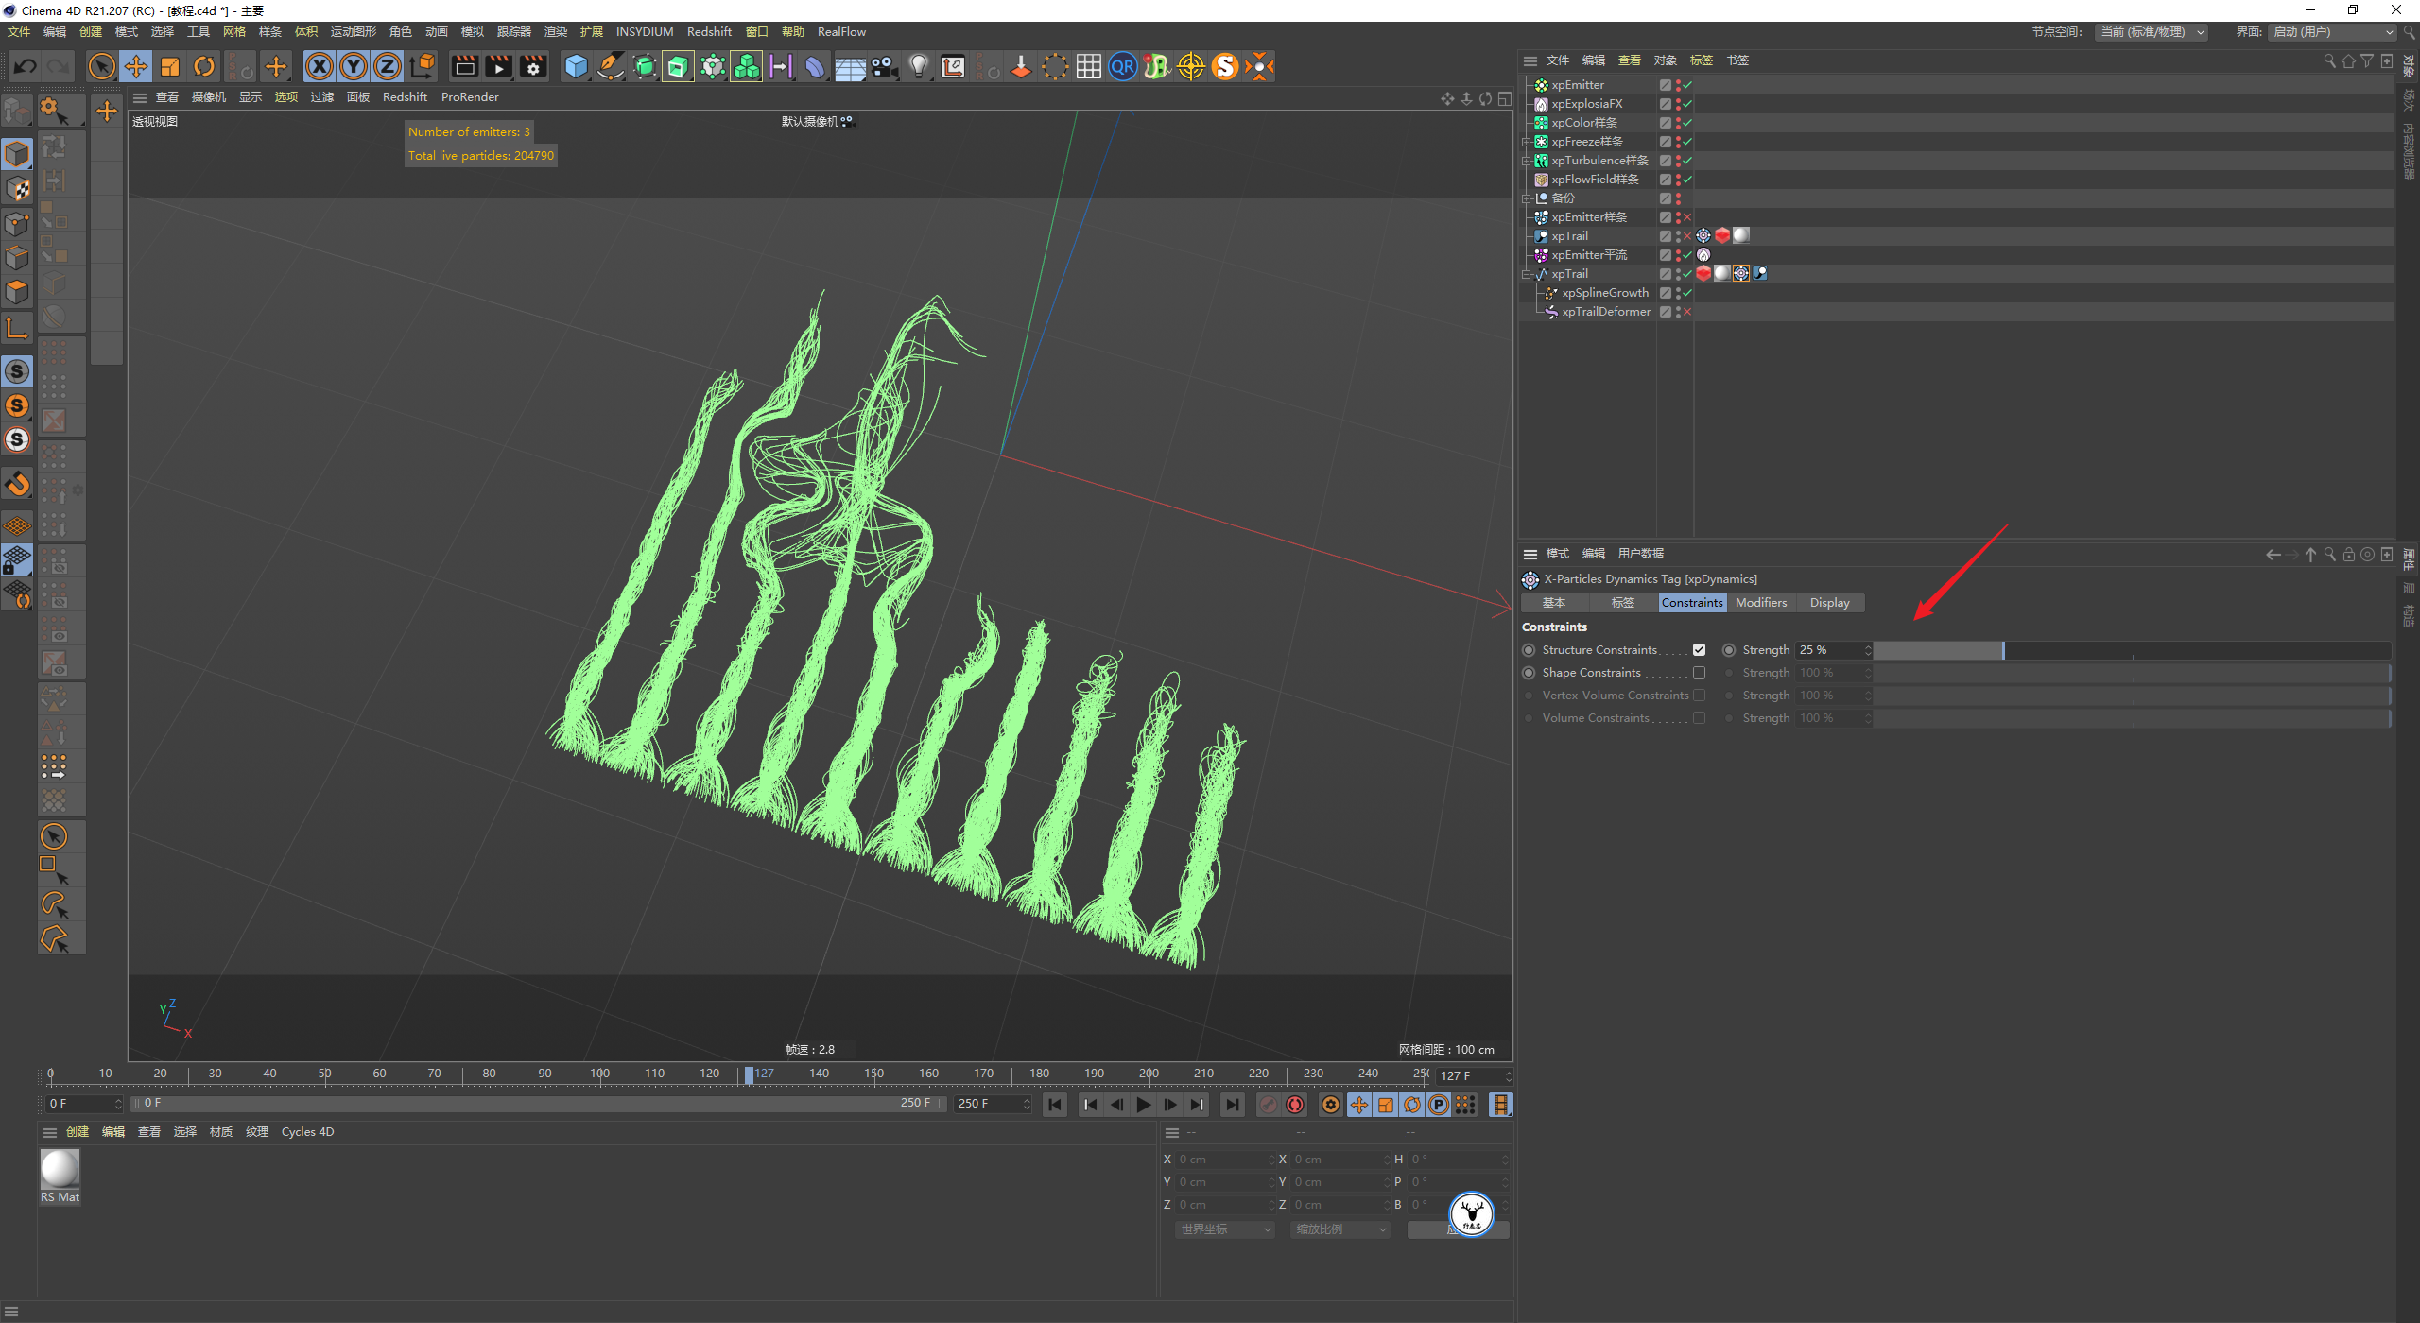Click the RS Mat material thumbnail
2420x1323 pixels.
[x=60, y=1170]
